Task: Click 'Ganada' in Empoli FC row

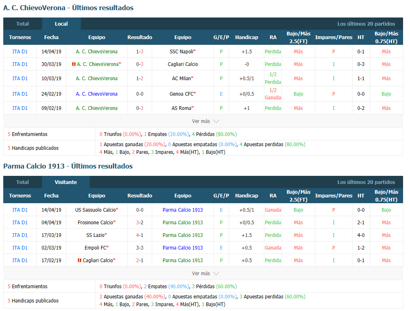Action: pos(273,248)
